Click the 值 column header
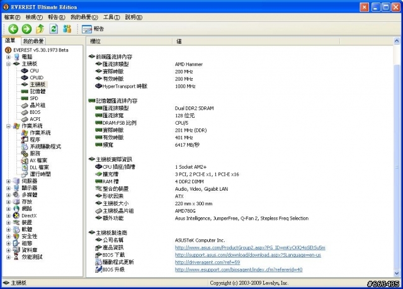Screen dimensions: 403x289 [x=256, y=41]
